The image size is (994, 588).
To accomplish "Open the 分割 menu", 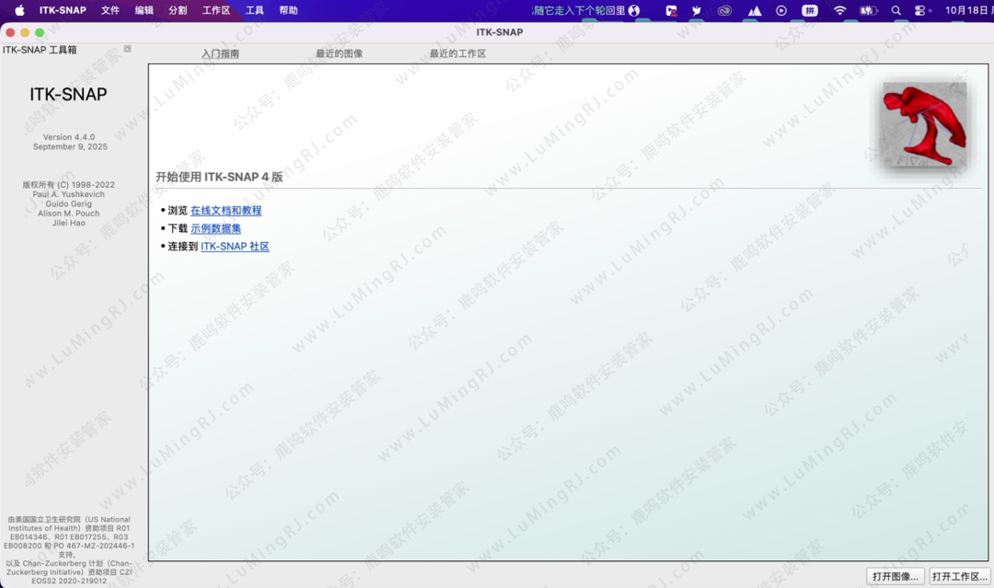I will coord(178,10).
